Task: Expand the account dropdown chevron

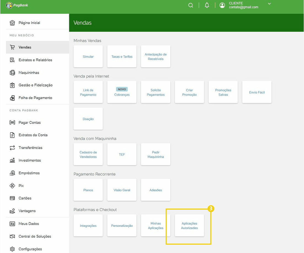Action: [x=269, y=4]
